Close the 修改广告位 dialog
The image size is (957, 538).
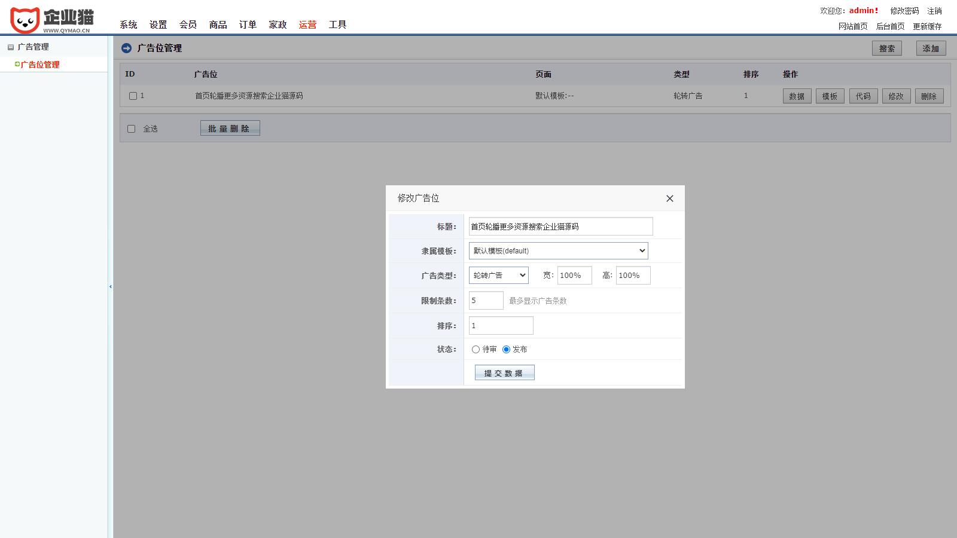[x=670, y=198]
